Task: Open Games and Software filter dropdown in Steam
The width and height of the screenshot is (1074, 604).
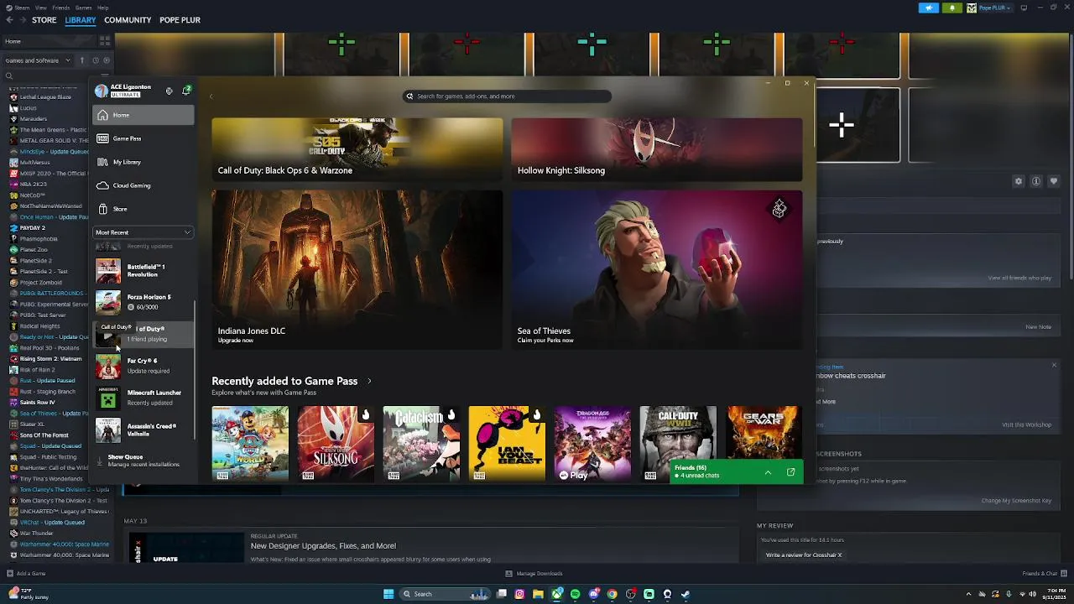Action: tap(38, 60)
